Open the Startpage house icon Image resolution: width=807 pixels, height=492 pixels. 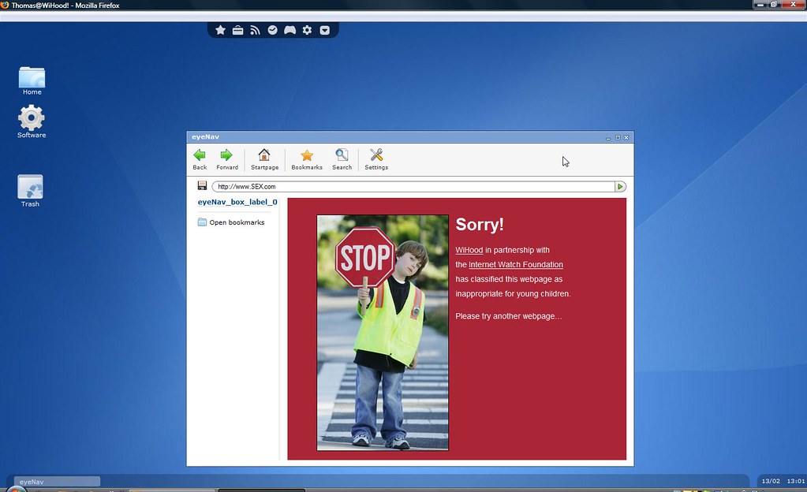pyautogui.click(x=264, y=159)
